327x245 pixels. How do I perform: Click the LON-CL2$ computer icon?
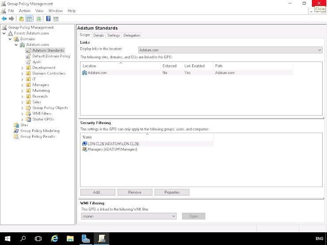(84, 143)
